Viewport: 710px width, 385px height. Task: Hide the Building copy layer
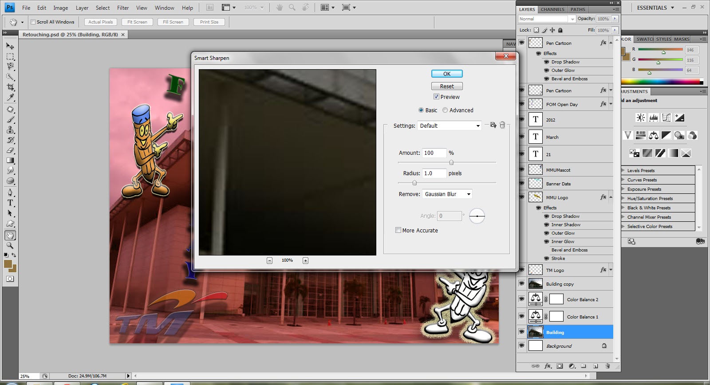[x=521, y=283]
